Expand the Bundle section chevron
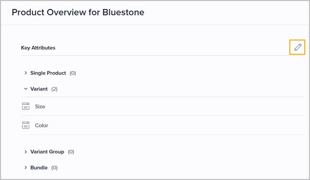The height and width of the screenshot is (180, 310). point(26,168)
